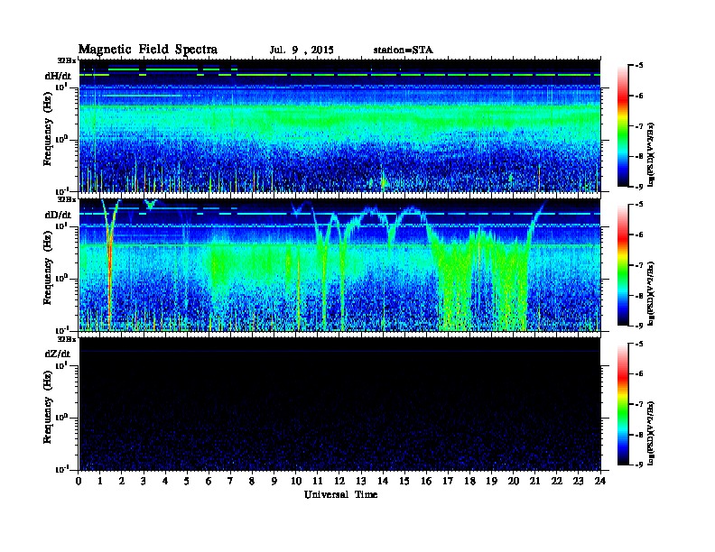Click hour '6' on the time axis
The image size is (715, 552).
(x=209, y=482)
